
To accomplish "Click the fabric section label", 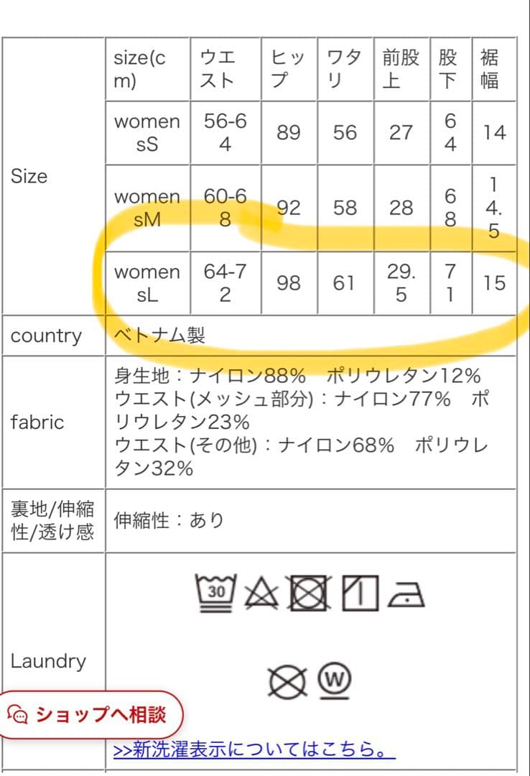I will 37,422.
